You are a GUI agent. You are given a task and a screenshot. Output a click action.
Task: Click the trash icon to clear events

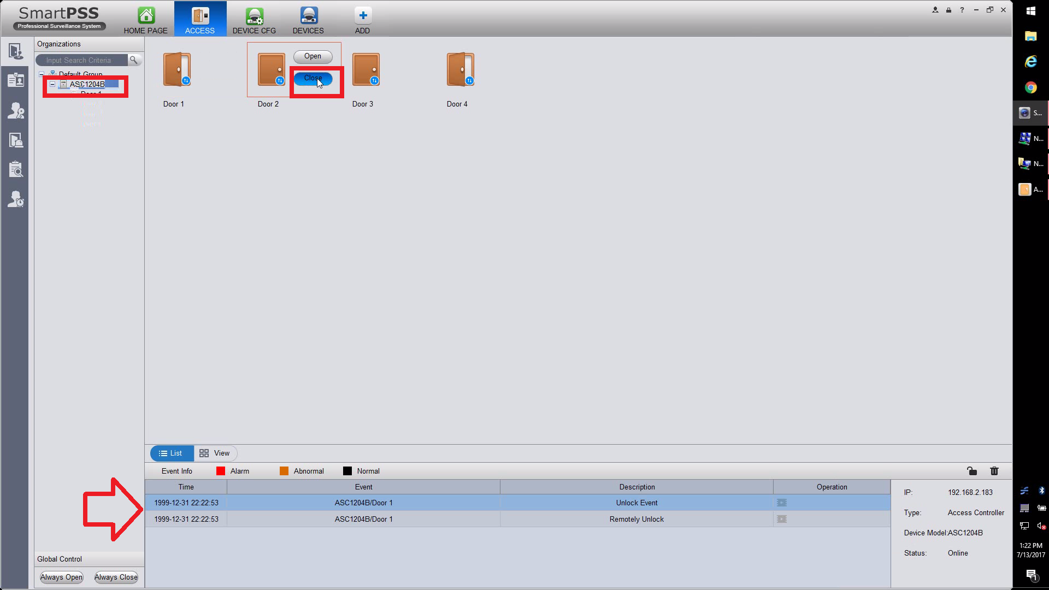click(994, 471)
